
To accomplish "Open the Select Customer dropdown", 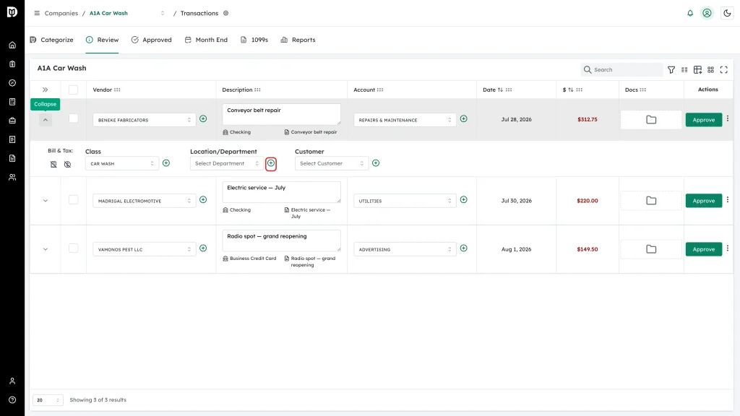I will [x=331, y=164].
